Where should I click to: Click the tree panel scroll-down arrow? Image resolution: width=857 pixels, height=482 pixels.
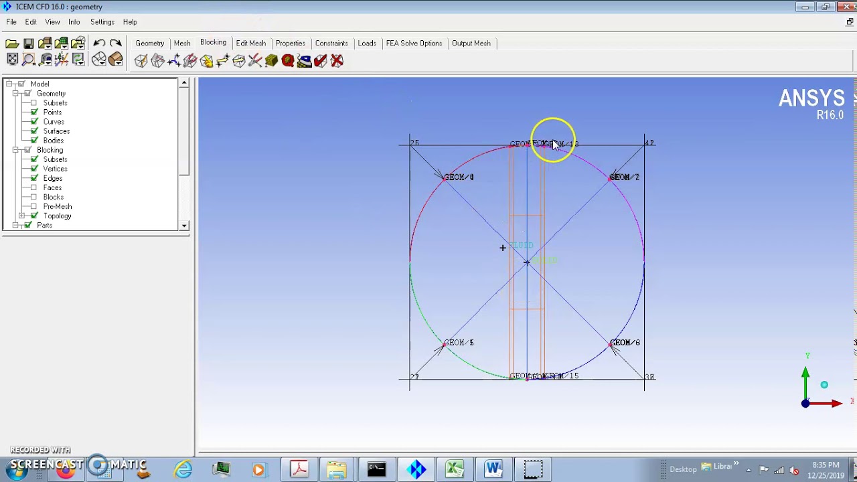[184, 226]
